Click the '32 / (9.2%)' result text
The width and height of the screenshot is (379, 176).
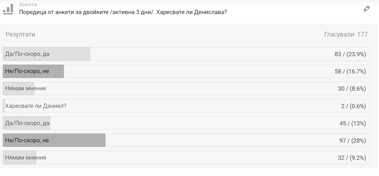352,157
